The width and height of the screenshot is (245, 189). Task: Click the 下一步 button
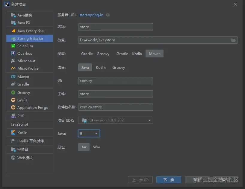[169, 180]
